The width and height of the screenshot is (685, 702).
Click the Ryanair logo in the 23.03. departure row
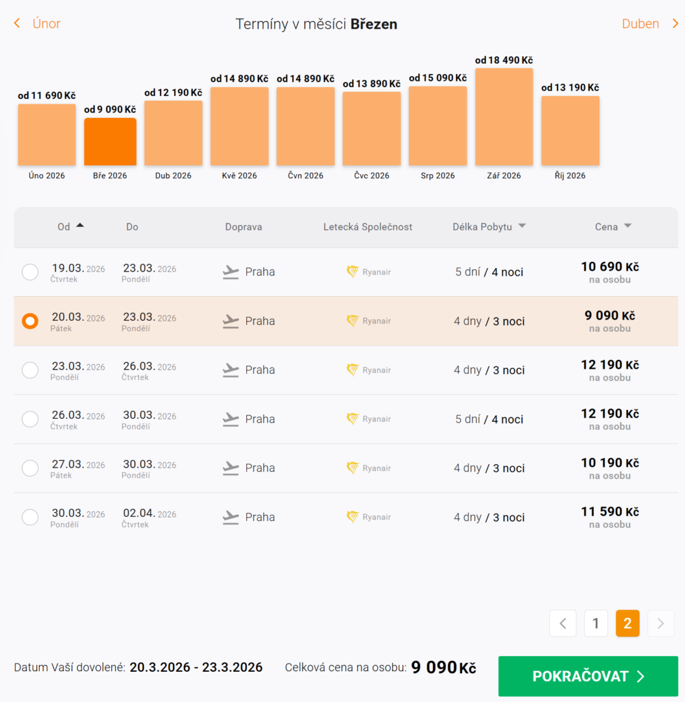coord(352,370)
